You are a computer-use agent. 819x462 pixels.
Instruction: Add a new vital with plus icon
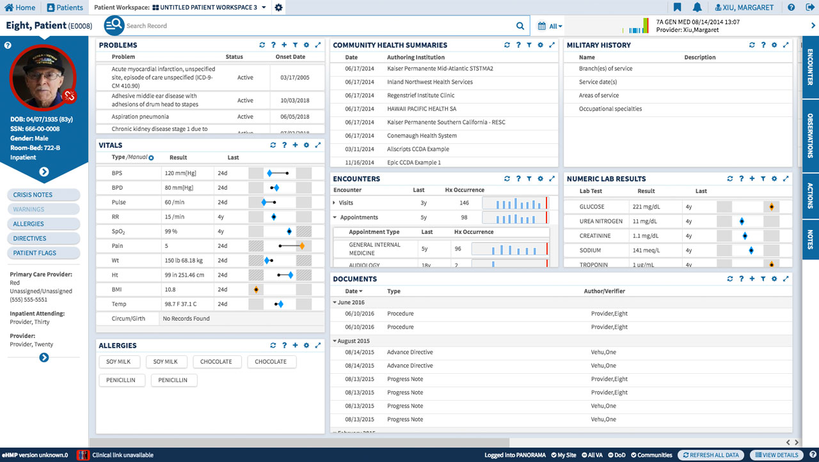point(295,145)
